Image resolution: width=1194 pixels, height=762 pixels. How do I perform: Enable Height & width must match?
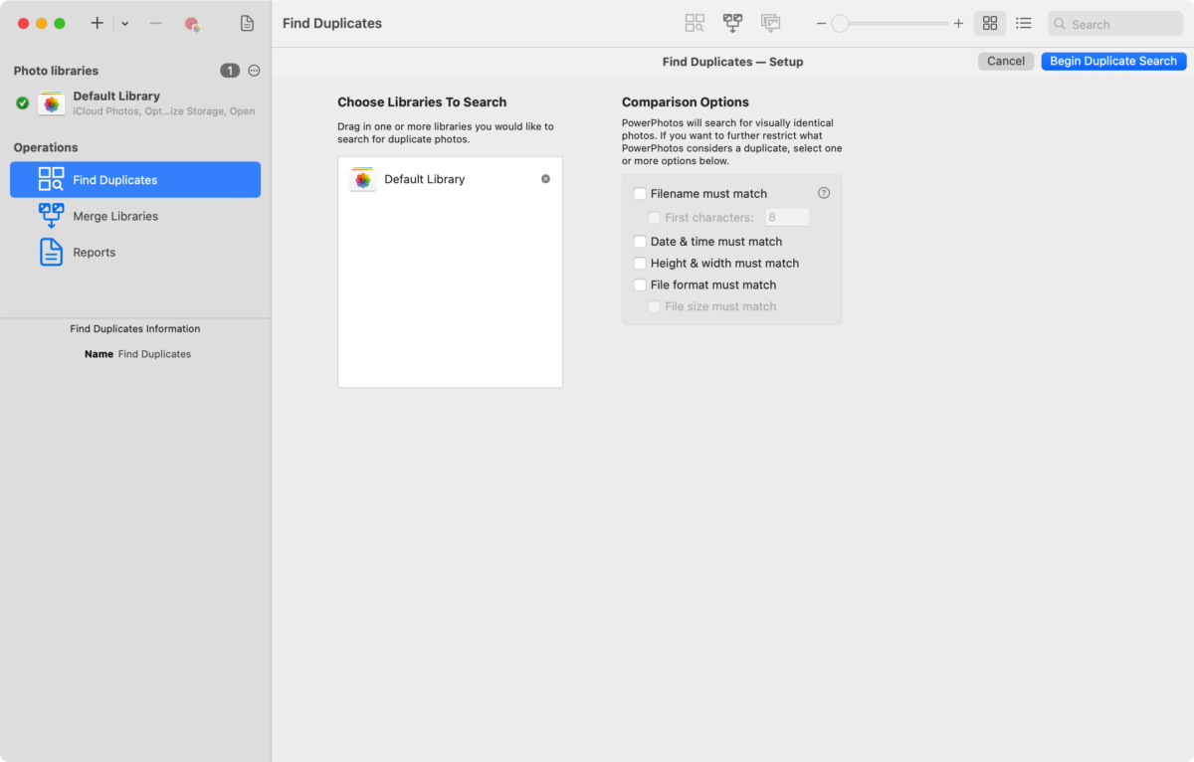[640, 264]
